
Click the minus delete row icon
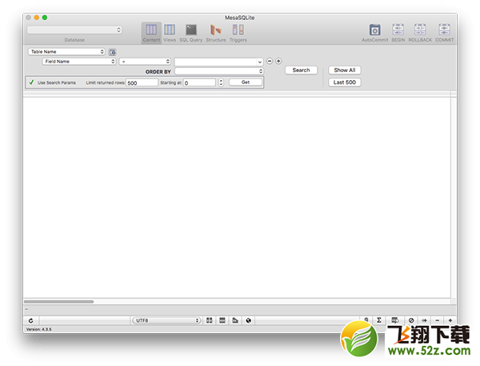[x=437, y=320]
